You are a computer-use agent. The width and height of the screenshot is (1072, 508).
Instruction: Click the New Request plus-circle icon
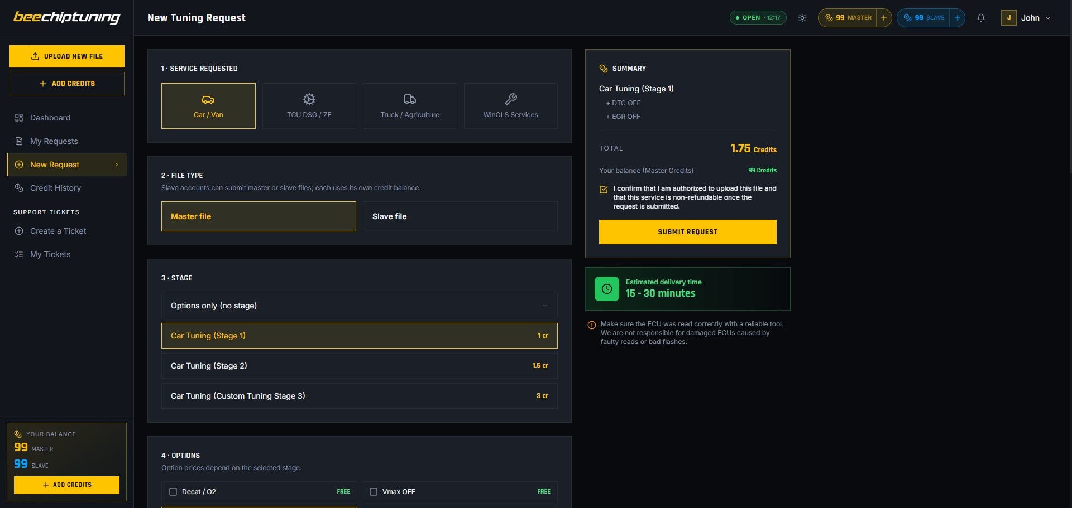19,165
